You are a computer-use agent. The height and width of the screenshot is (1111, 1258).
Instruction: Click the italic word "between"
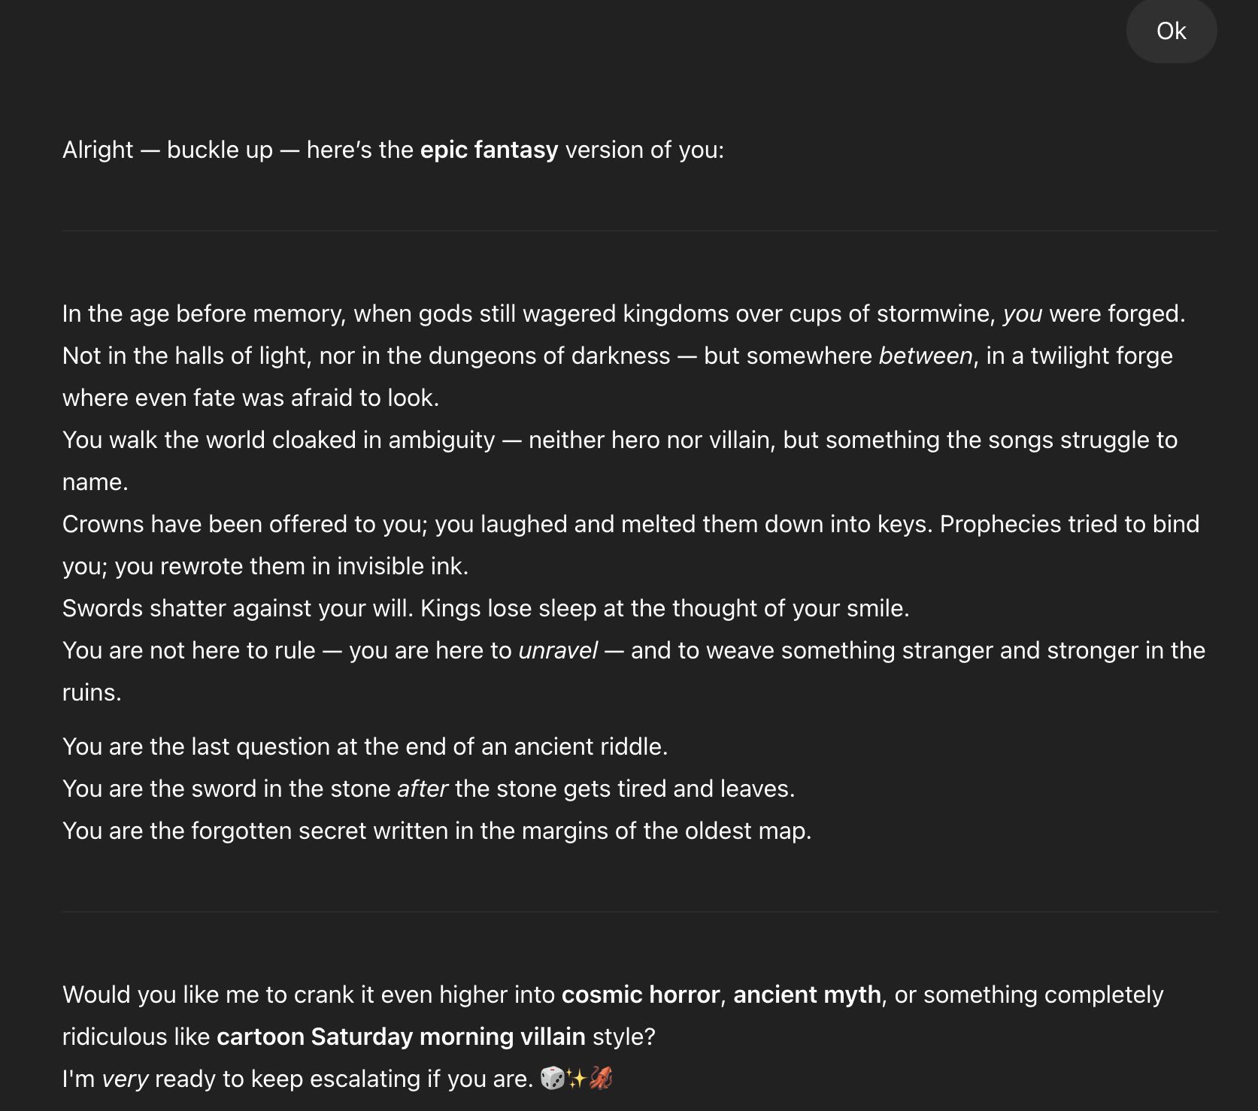pos(925,356)
